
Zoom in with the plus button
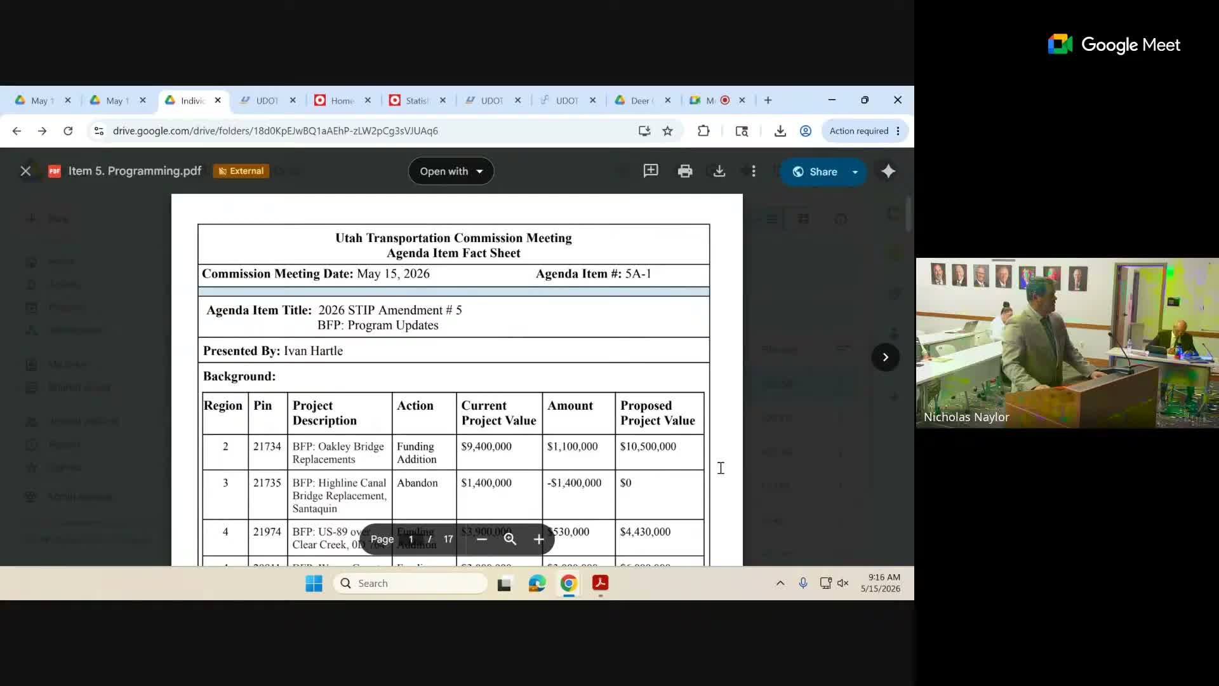pos(539,539)
